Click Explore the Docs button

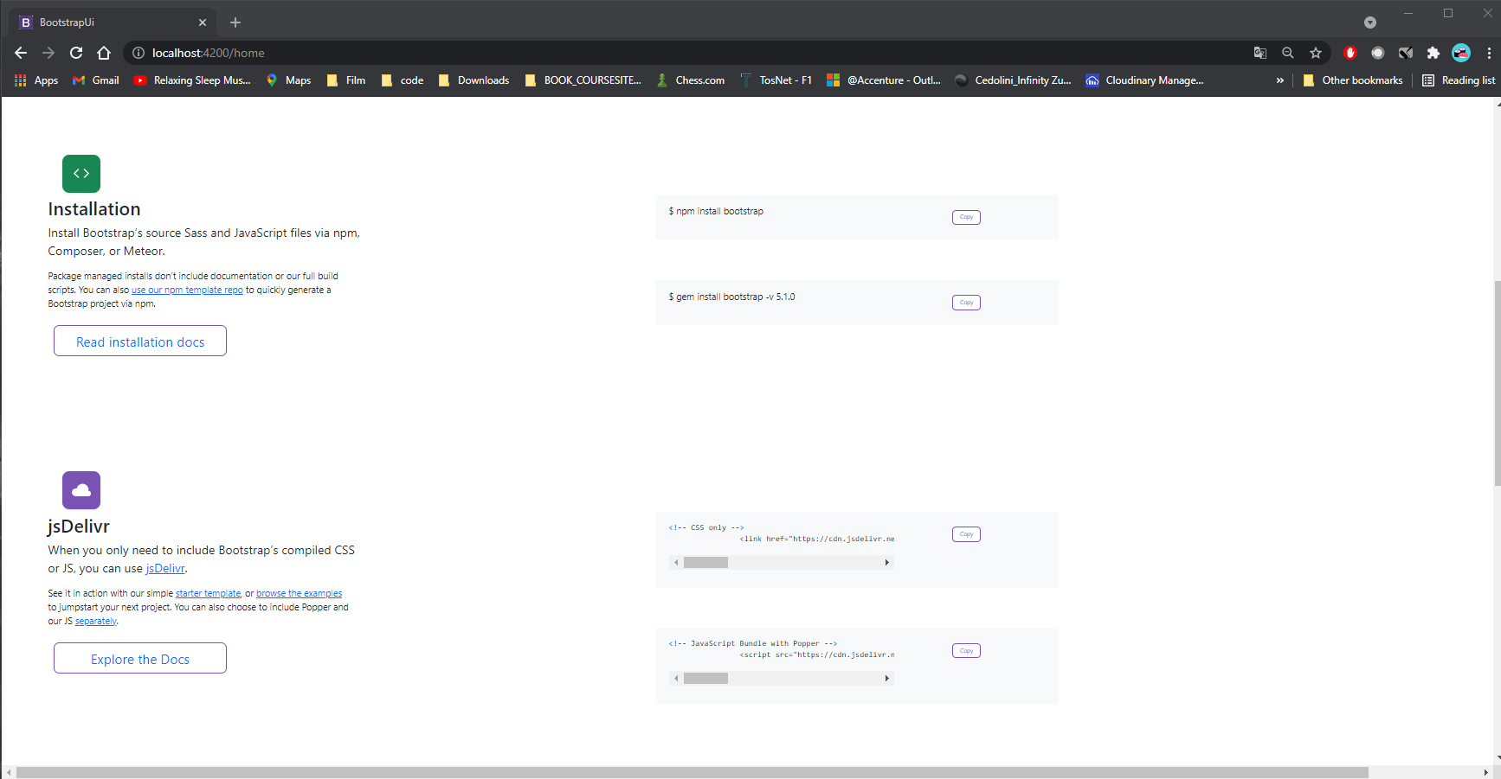140,658
